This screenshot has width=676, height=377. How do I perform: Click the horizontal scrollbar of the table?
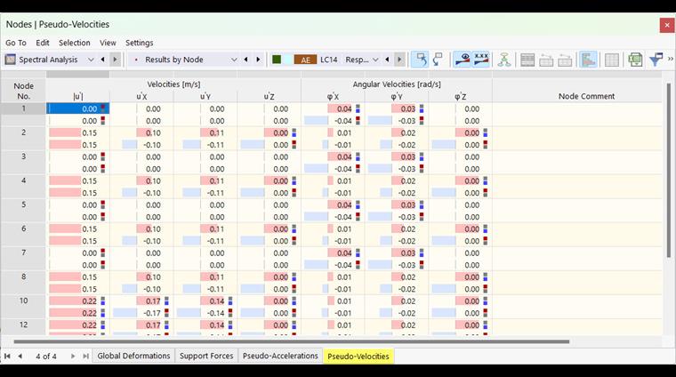(292, 341)
